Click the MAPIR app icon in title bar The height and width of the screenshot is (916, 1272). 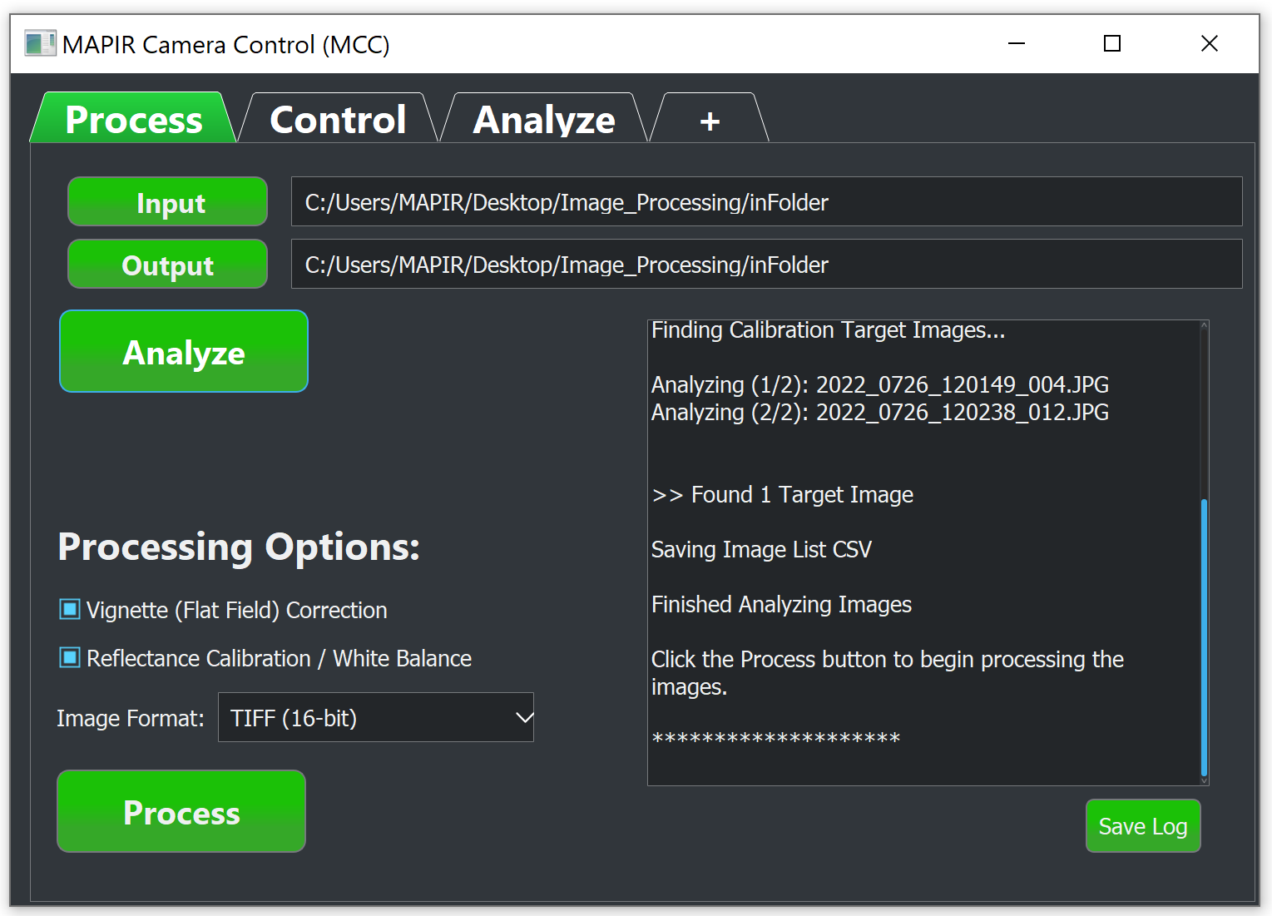click(39, 43)
